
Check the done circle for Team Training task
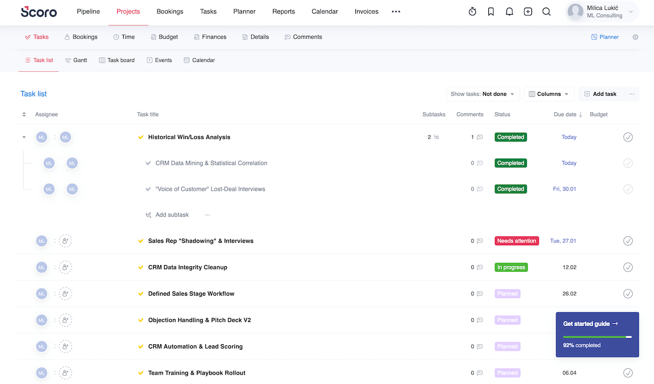[x=628, y=373]
